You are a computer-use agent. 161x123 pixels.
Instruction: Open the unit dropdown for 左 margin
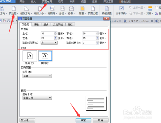point(61,38)
